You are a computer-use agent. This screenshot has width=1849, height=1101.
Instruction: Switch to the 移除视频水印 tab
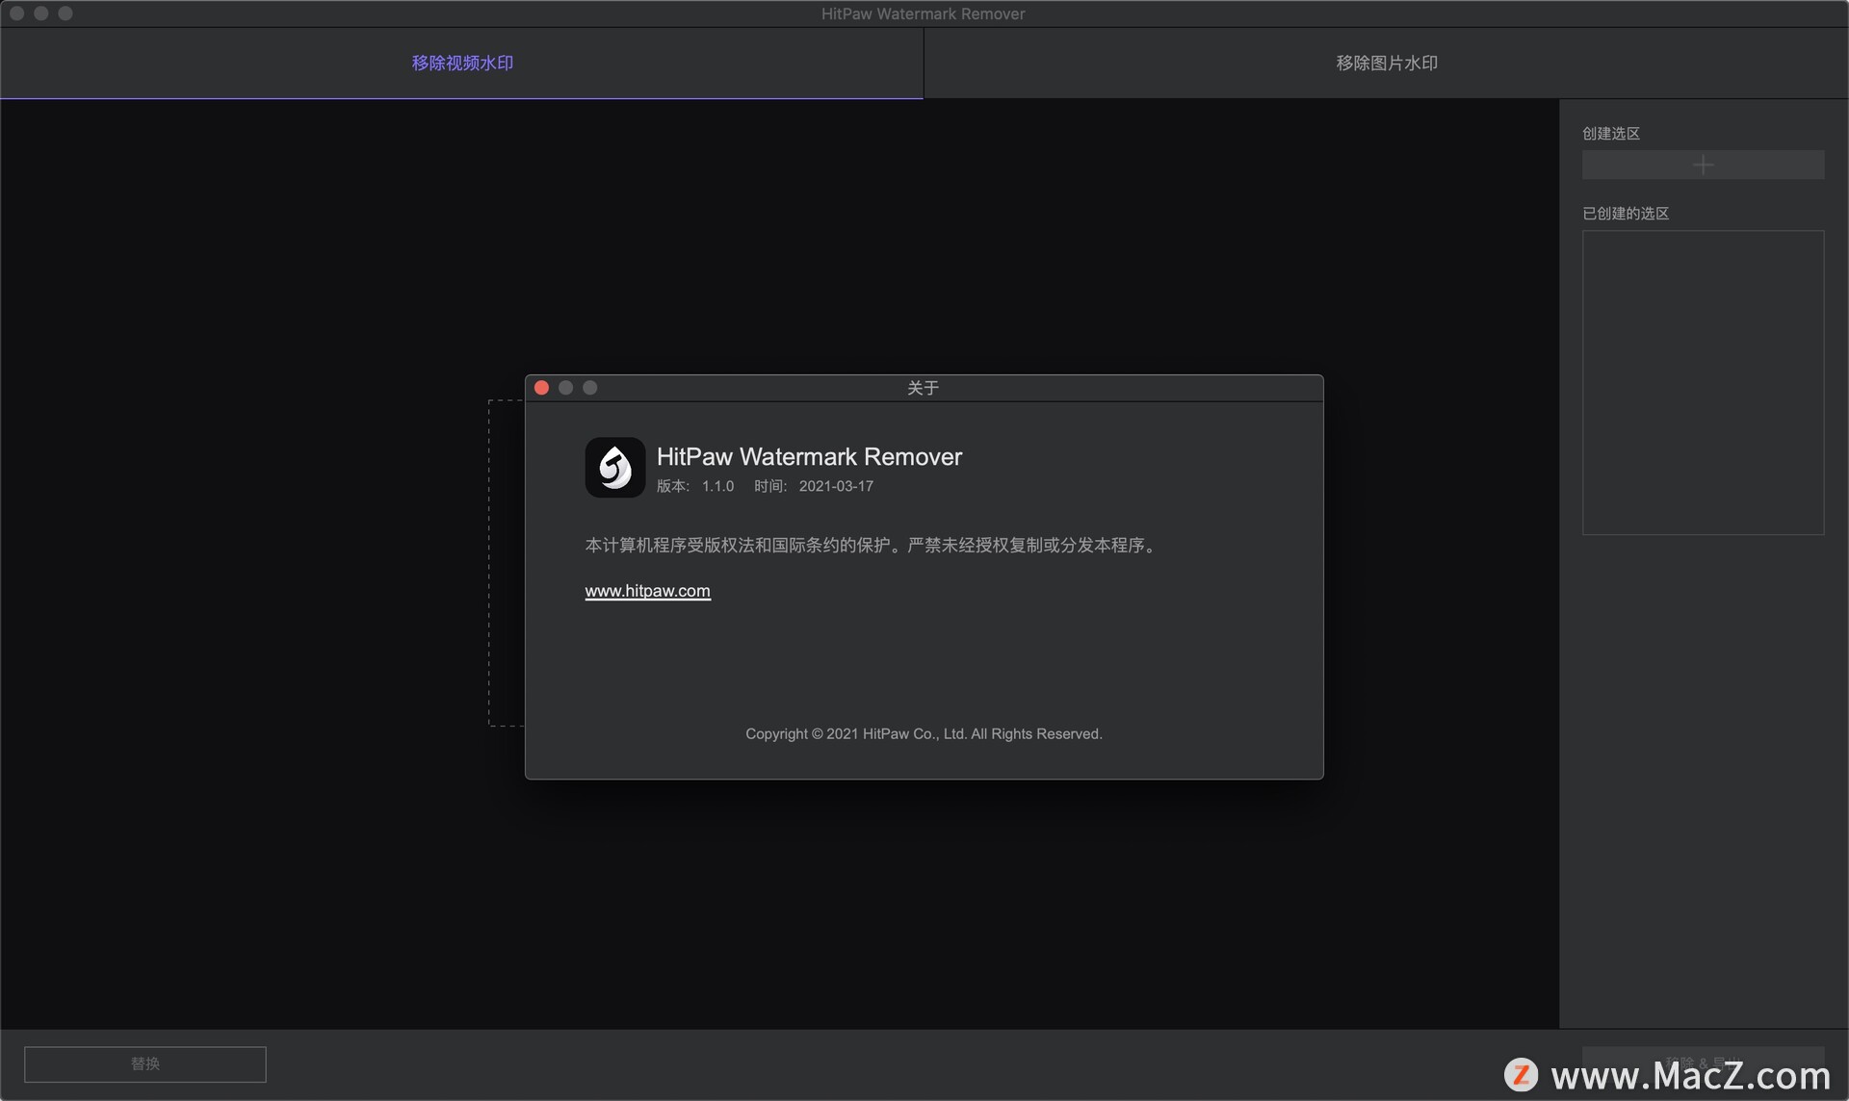tap(462, 63)
